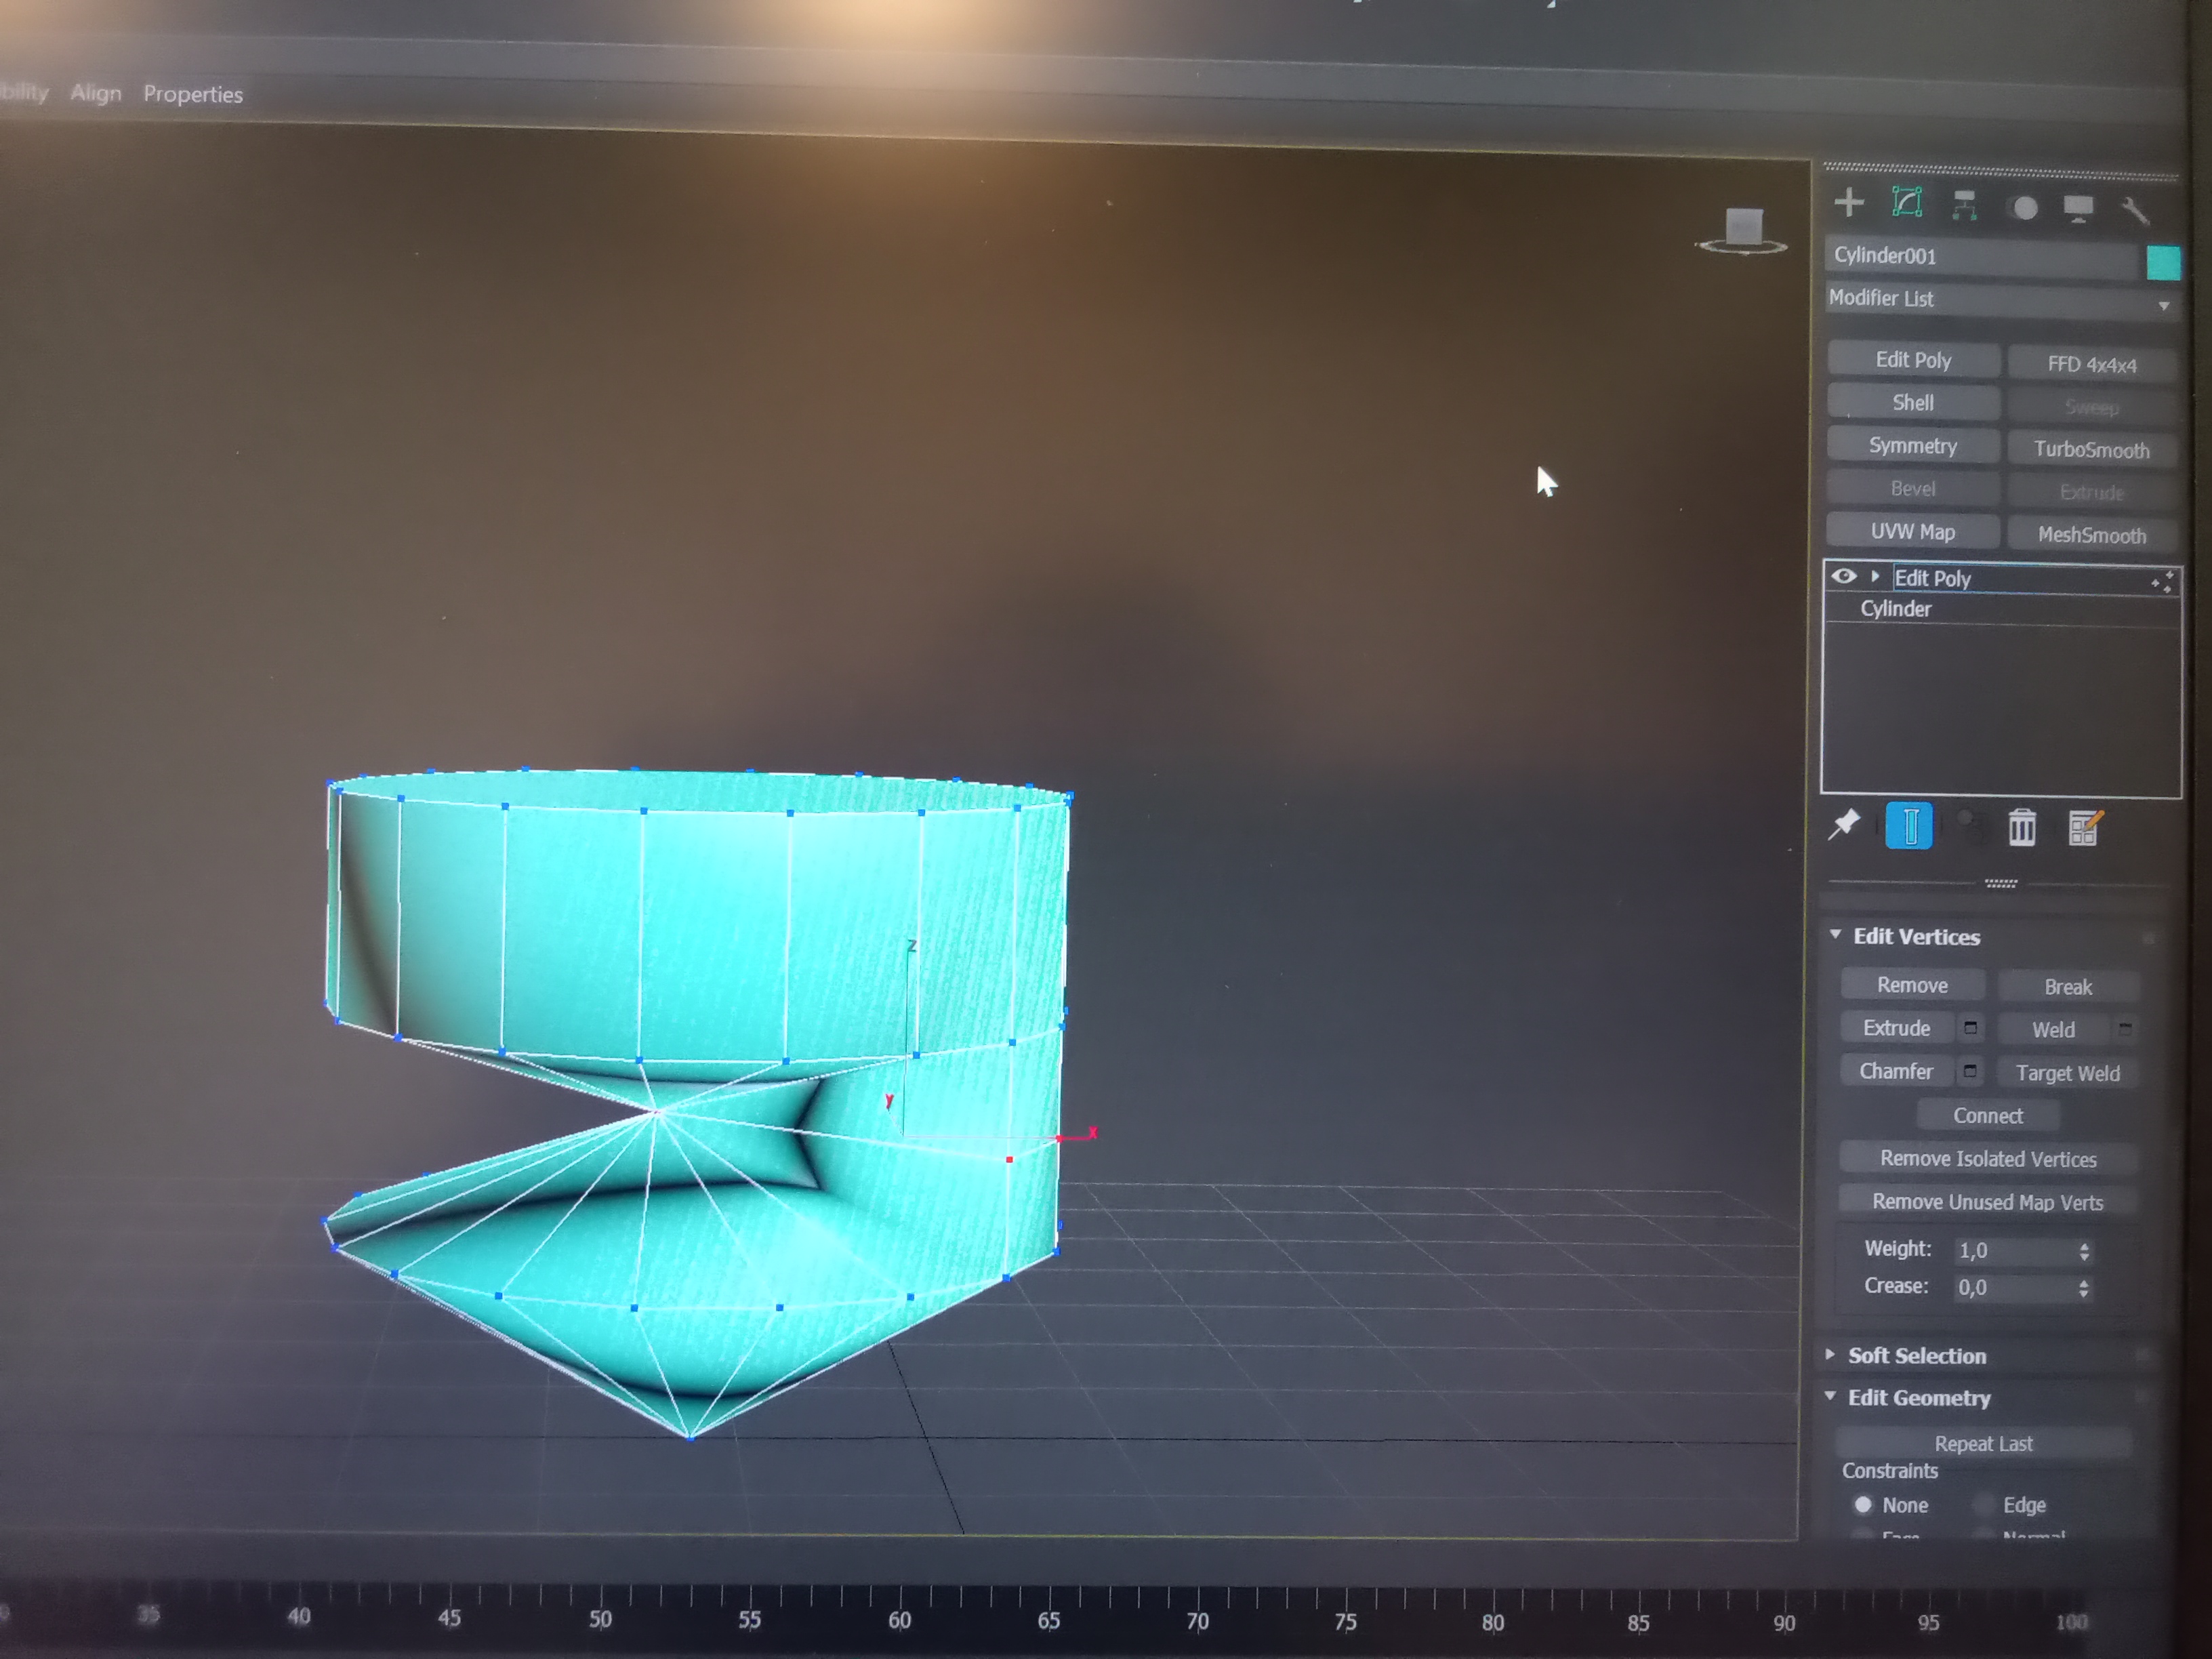
Task: Open the Hierarchy panel icon
Action: [x=1965, y=205]
